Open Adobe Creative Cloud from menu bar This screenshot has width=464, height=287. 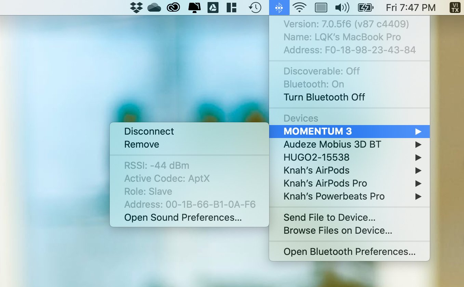click(173, 7)
